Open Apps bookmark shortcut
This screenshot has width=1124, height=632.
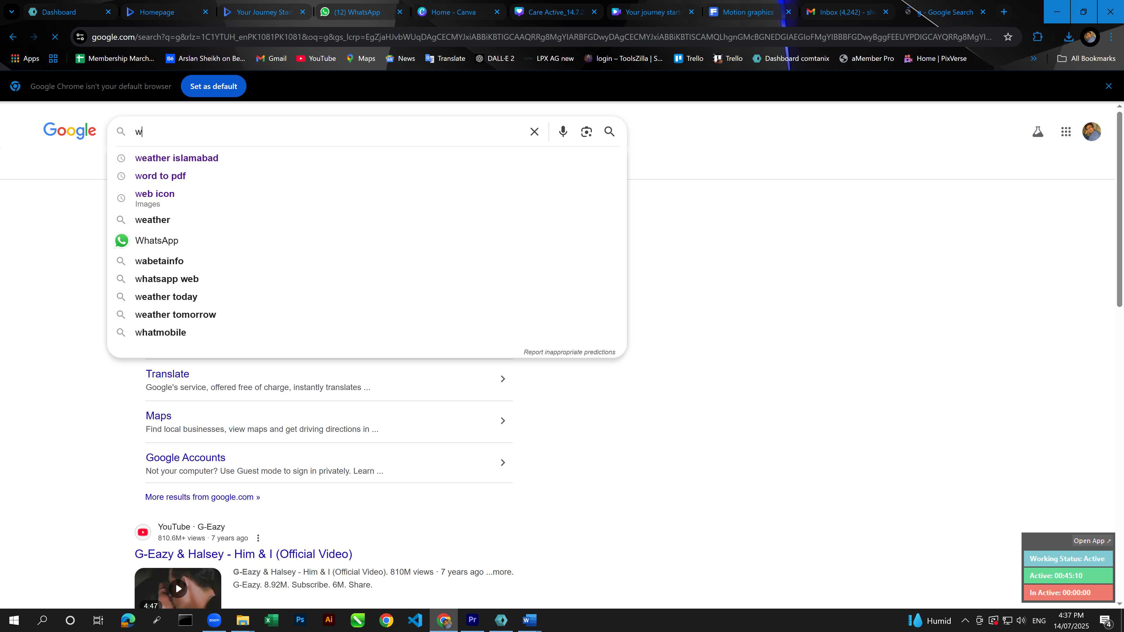click(25, 59)
